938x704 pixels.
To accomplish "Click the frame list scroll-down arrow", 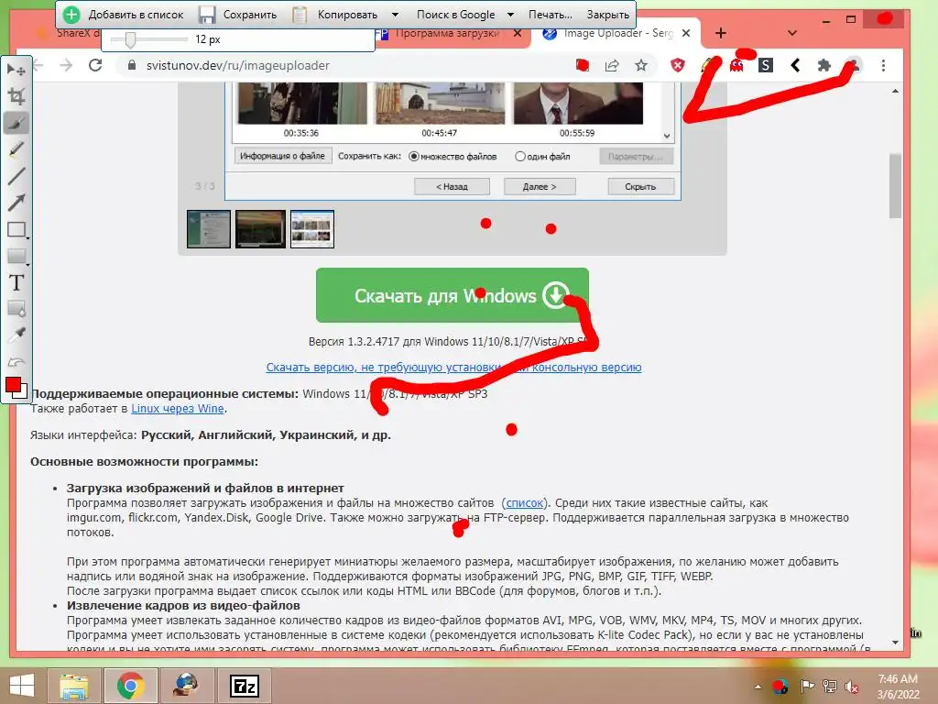I will click(x=667, y=136).
